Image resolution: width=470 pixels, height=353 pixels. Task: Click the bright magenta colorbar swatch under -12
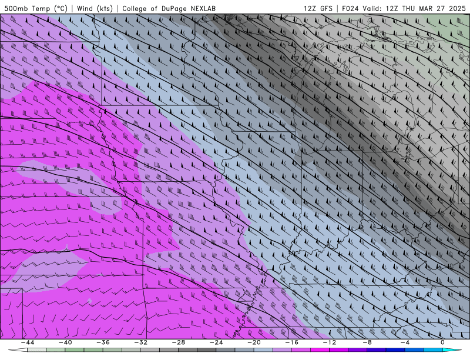click(x=320, y=350)
